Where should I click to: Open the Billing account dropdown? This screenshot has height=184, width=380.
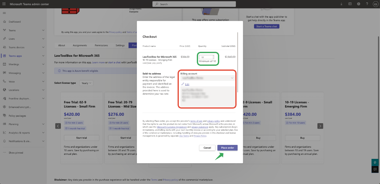(207, 78)
